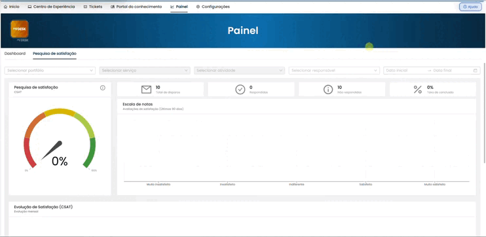This screenshot has width=486, height=237.
Task: Click the Data final field
Action: coord(451,71)
